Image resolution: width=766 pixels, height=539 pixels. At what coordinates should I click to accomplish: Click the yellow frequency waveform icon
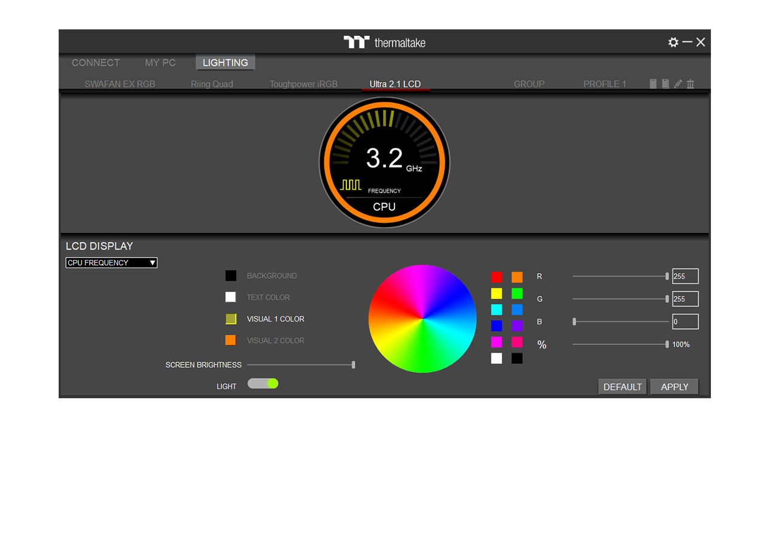tap(351, 184)
